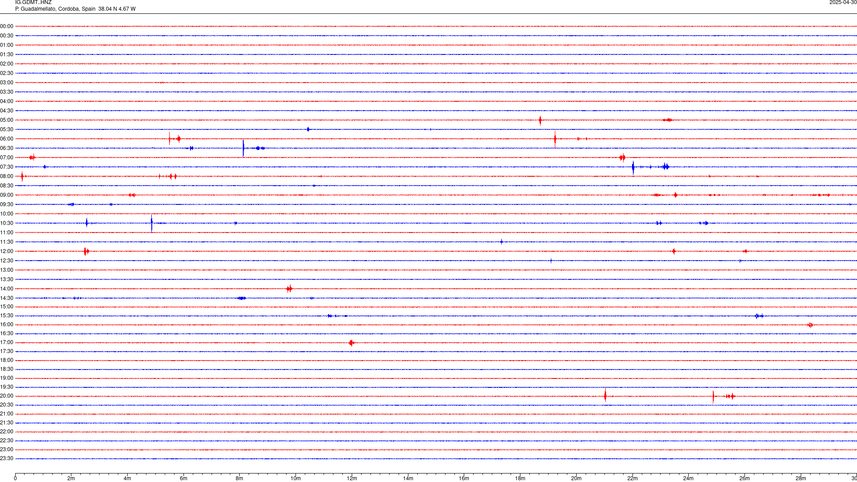Click the 8m tick on the time axis
Screen dimensions: 857x482
pos(240,478)
